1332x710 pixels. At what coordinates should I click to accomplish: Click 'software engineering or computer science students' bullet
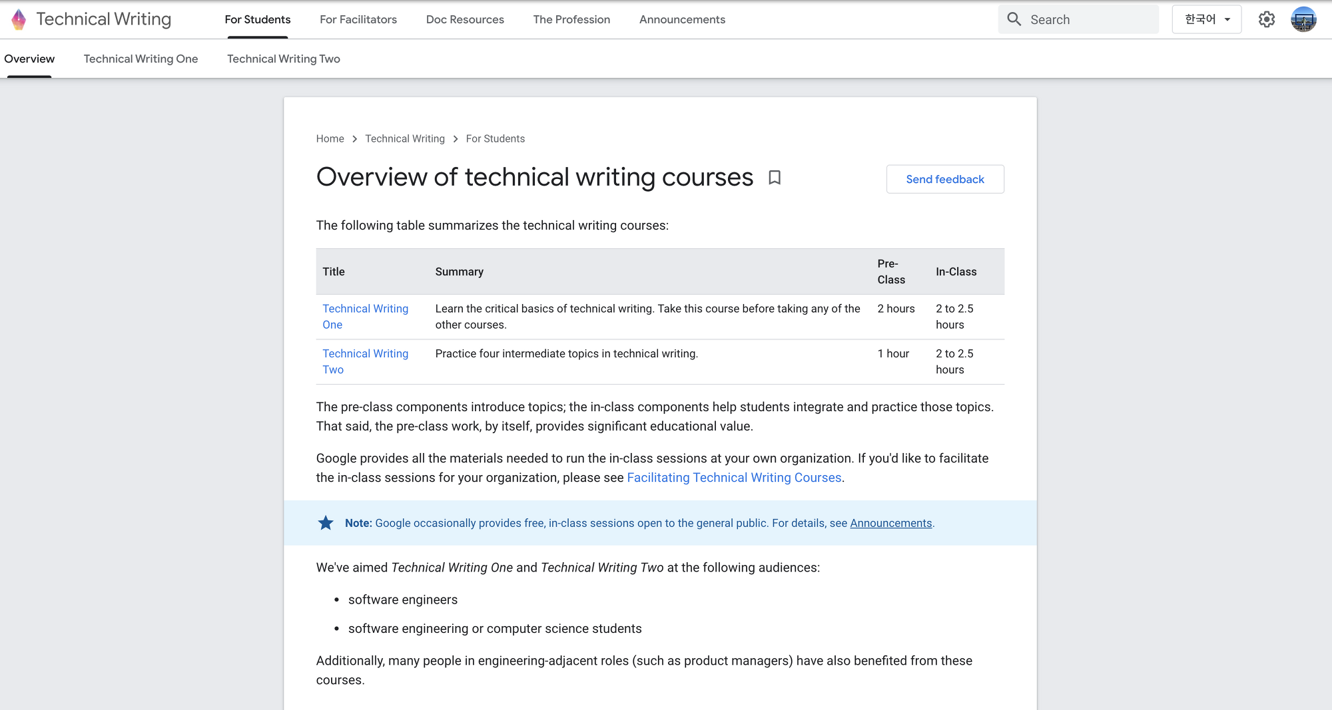pos(495,629)
